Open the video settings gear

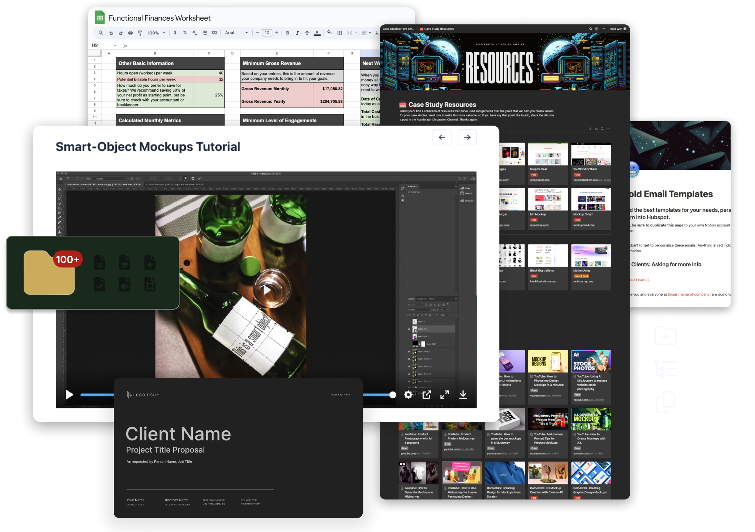point(408,395)
